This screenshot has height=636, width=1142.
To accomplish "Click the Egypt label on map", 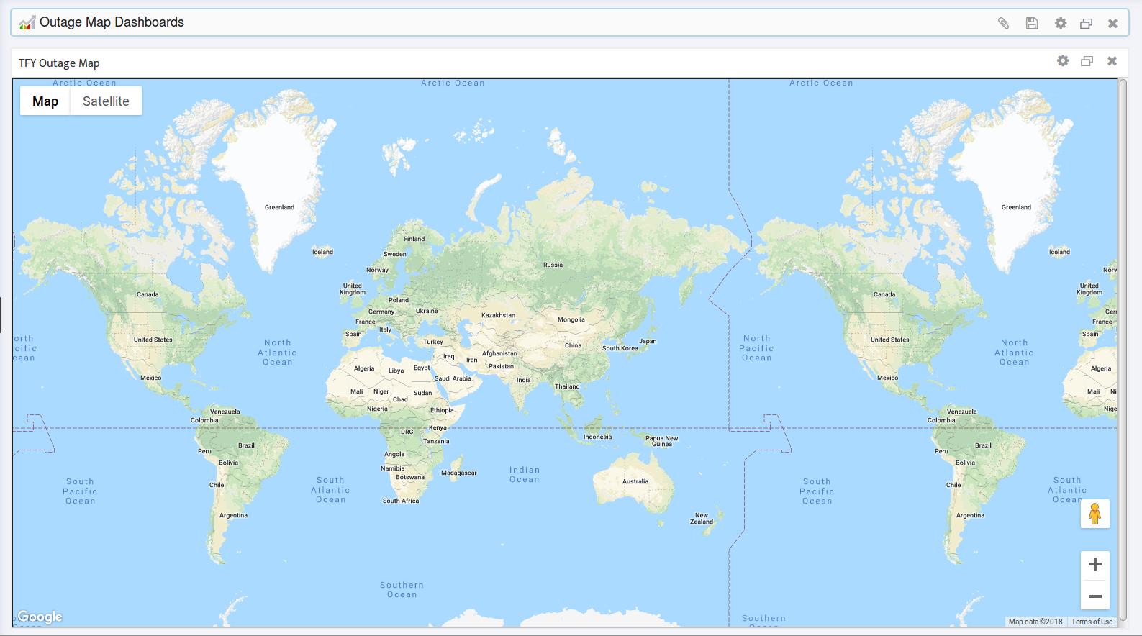I will click(x=422, y=368).
